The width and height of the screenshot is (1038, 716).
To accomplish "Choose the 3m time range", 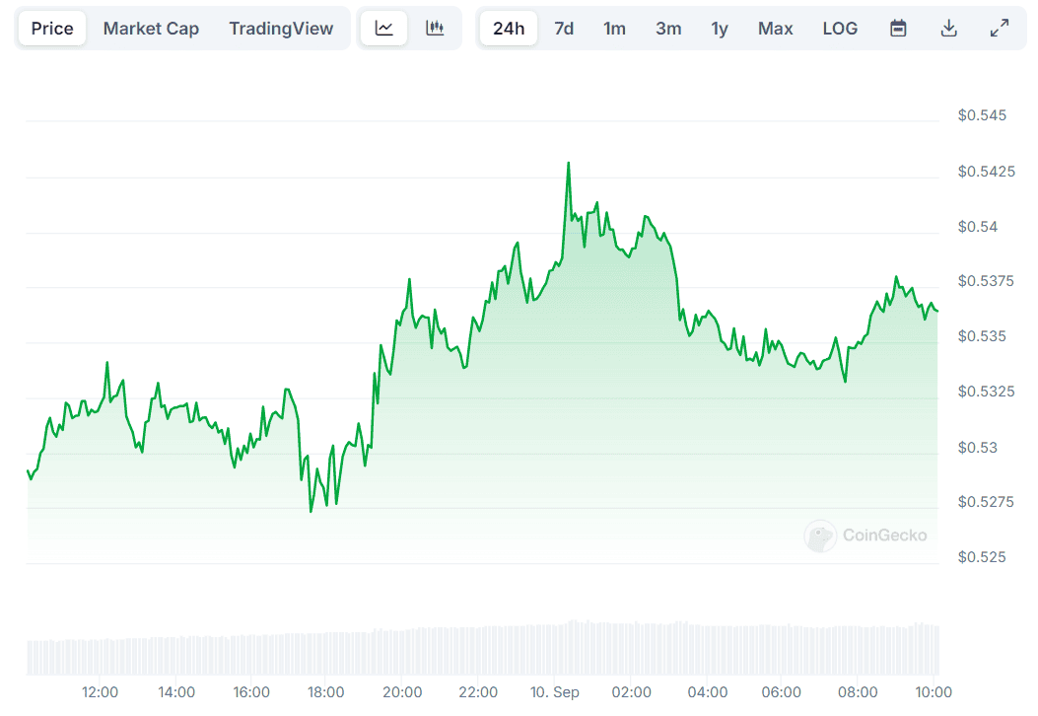I will (668, 29).
